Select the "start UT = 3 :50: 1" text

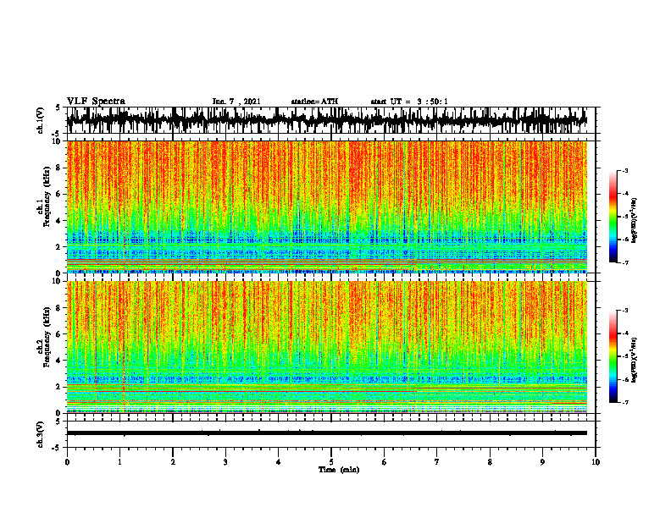[409, 102]
